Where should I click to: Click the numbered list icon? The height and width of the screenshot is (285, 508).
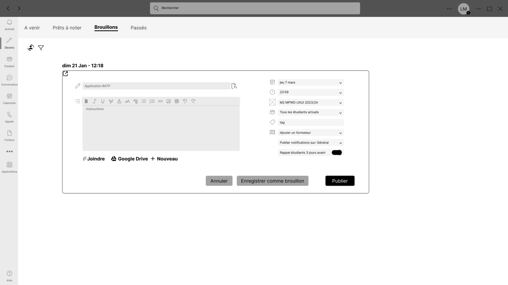152,101
